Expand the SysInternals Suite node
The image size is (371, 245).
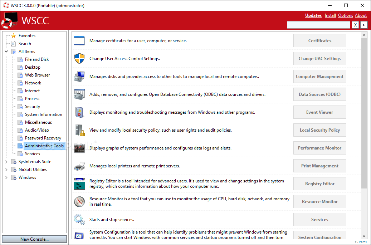6,162
